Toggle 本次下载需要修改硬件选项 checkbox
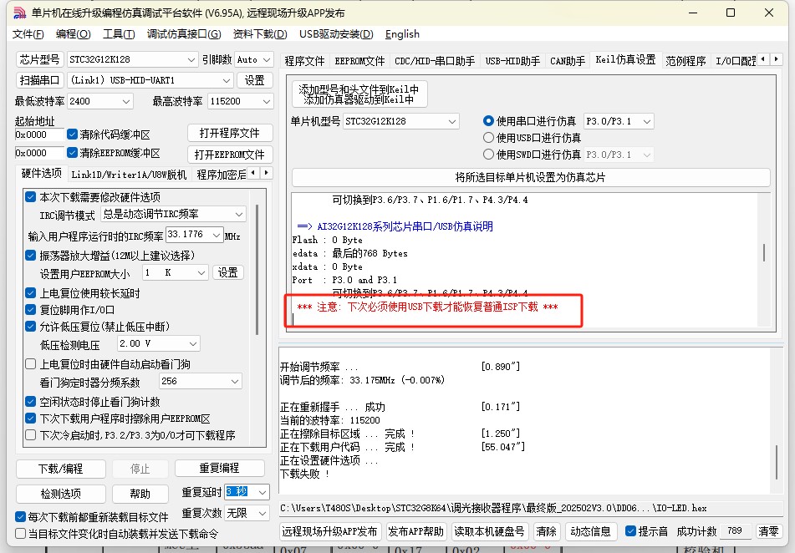This screenshot has width=795, height=553. 30,196
